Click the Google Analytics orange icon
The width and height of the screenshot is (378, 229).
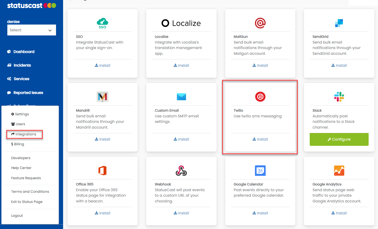[339, 171]
